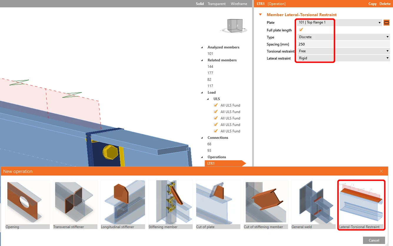Toggle the first All ULS Fund checkbox

[216, 105]
